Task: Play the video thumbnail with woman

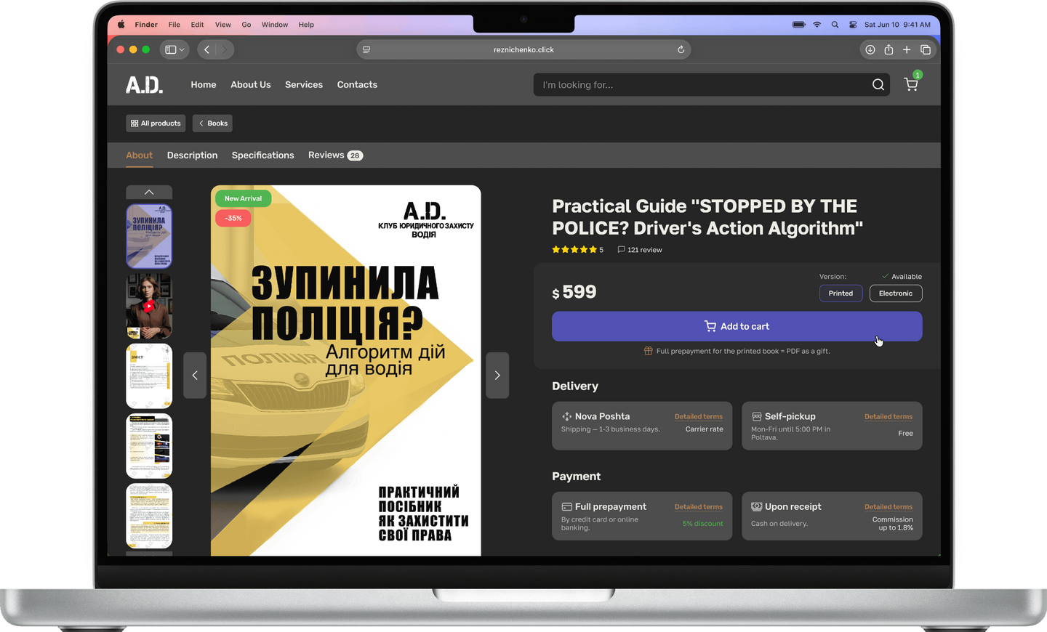Action: (149, 306)
